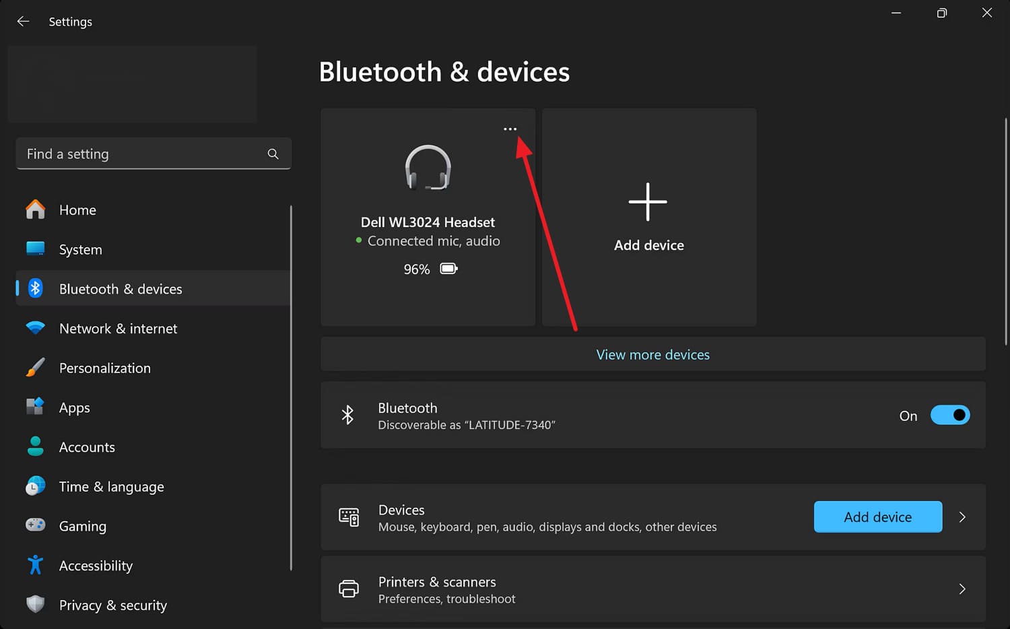Click the 'Preferences, troubleshoot' subtitle
Screen dimensions: 1010x629
pyautogui.click(x=447, y=599)
